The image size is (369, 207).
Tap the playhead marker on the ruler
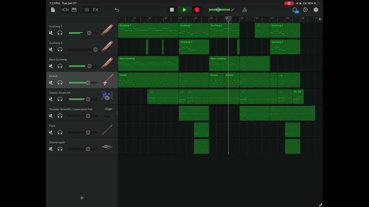tap(228, 19)
